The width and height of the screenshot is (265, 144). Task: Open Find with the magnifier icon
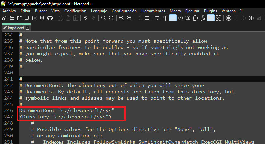coord(103,18)
